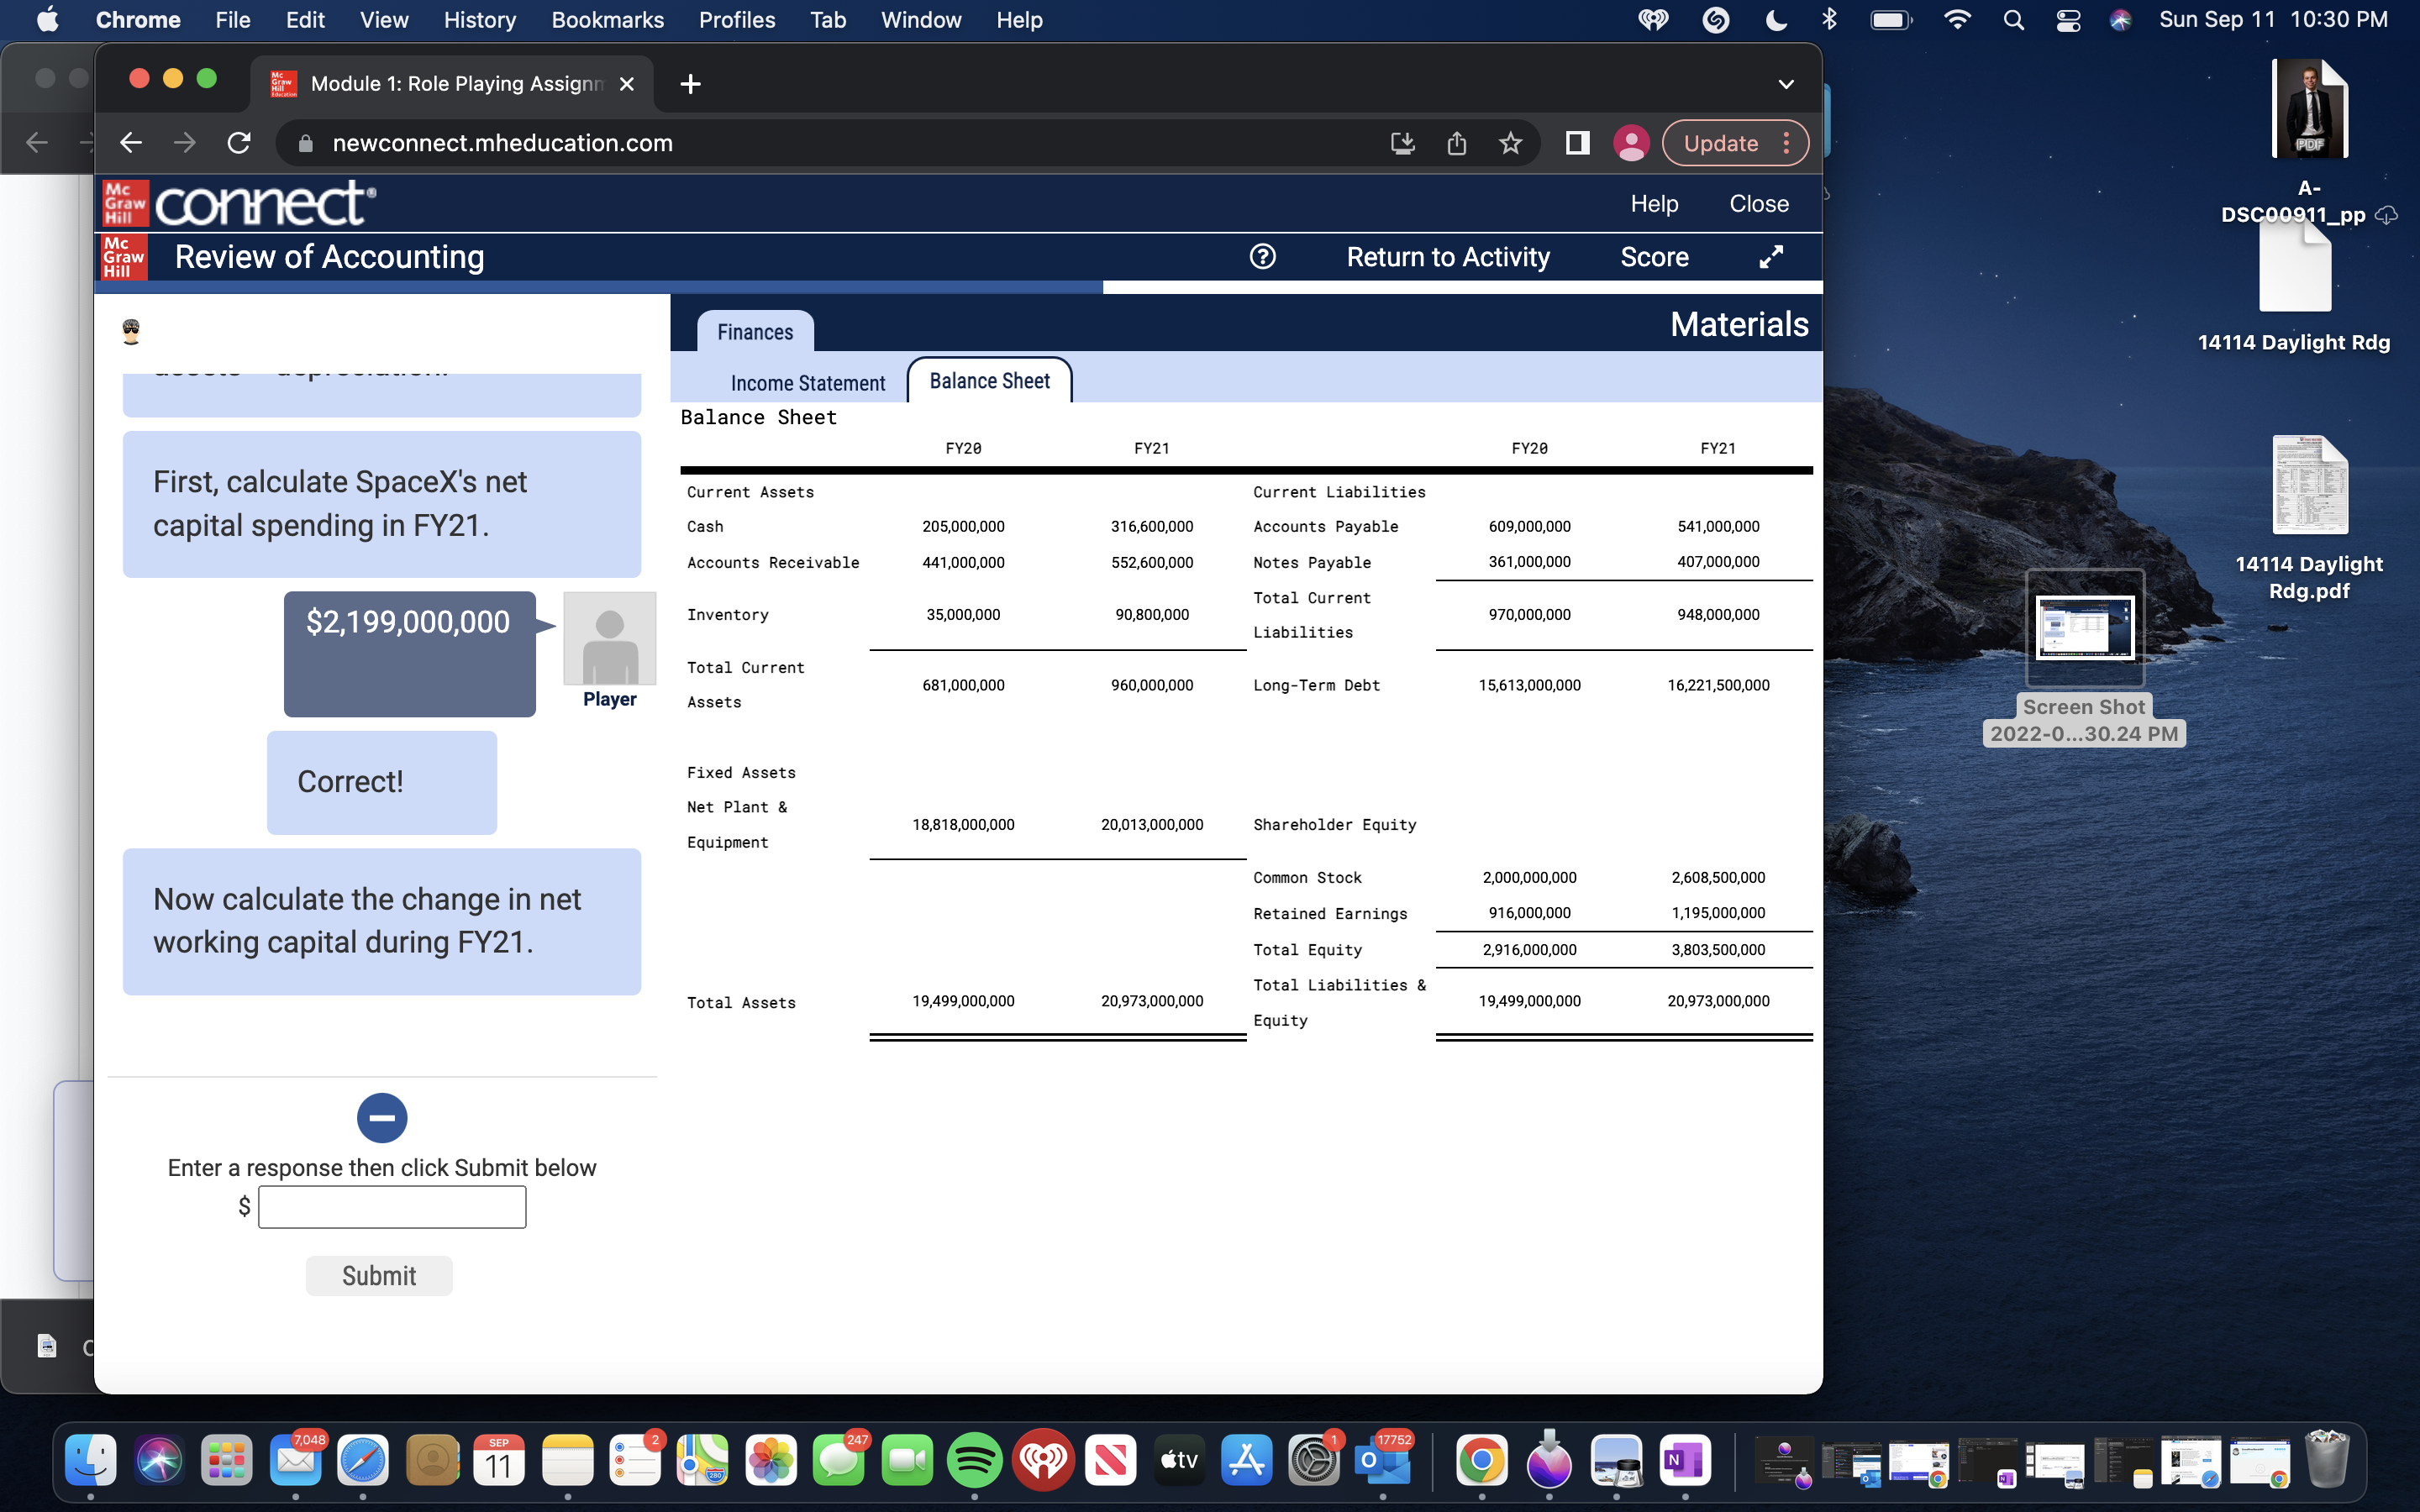Open the Chrome profile avatar icon
Screen dimensions: 2420x1512
click(1631, 143)
